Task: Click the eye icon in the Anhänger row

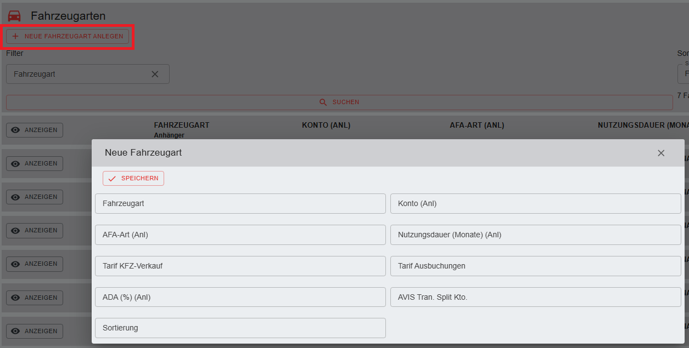Action: (x=16, y=130)
